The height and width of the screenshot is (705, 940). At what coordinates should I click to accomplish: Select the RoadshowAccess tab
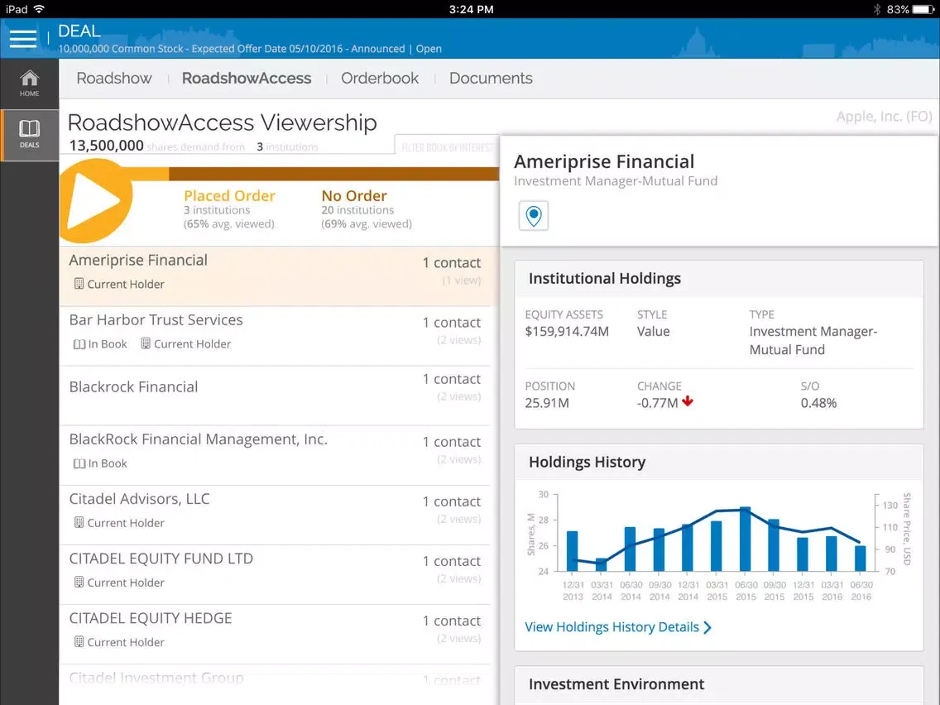pos(247,79)
